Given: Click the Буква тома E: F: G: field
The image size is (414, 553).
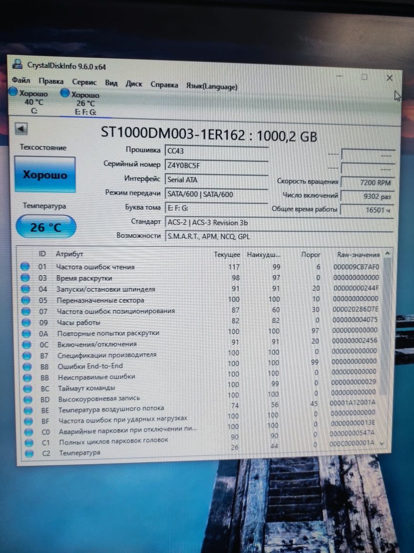Looking at the screenshot, I should (217, 208).
